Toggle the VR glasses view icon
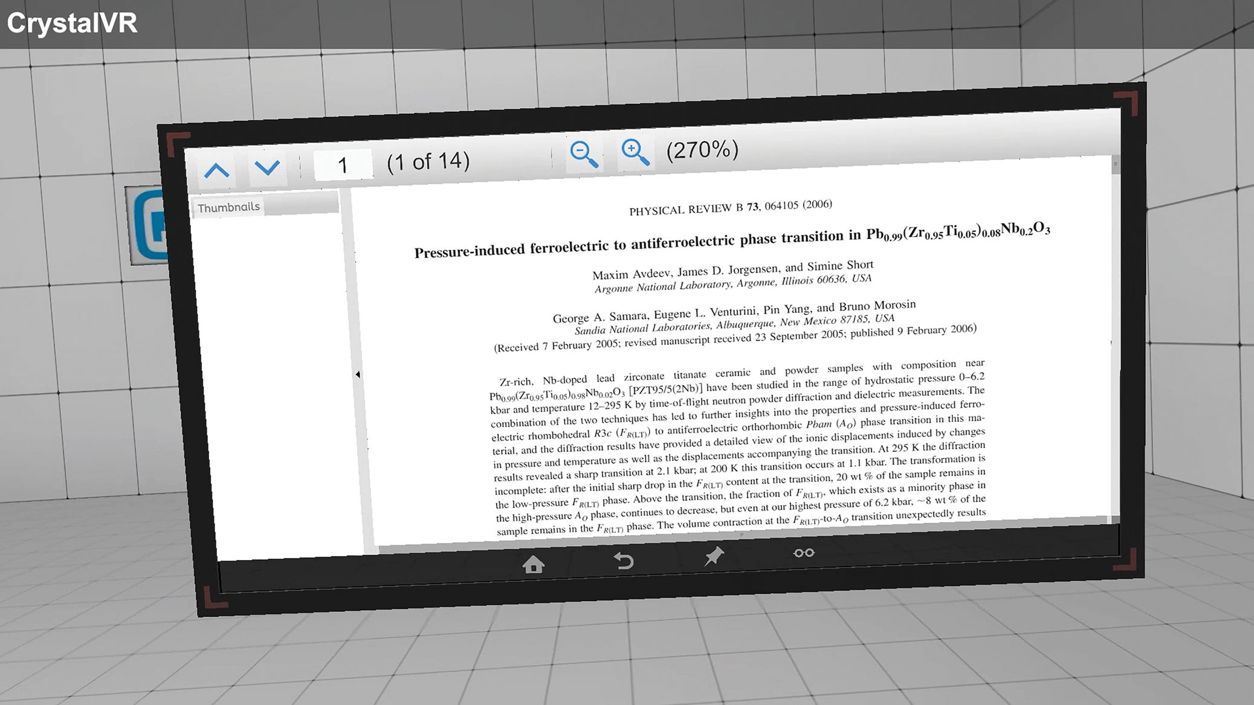The height and width of the screenshot is (705, 1254). [x=804, y=553]
